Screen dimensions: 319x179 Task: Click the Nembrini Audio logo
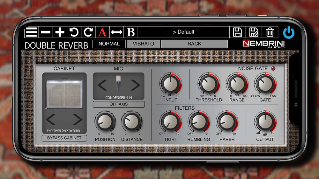pyautogui.click(x=264, y=44)
